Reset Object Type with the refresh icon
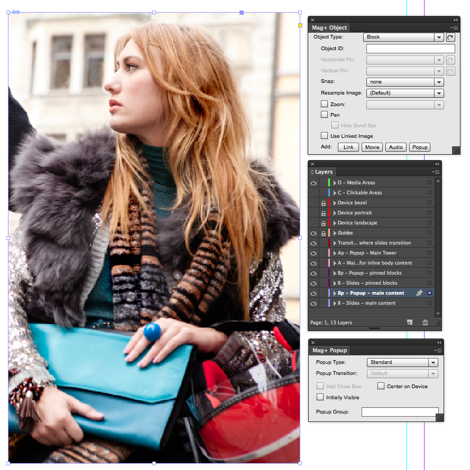The image size is (470, 470). (x=450, y=37)
